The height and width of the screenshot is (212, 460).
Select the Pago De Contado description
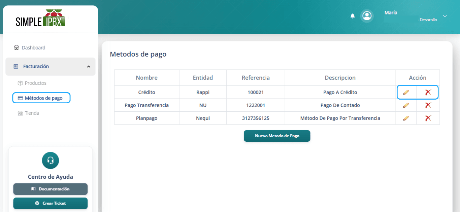(x=340, y=105)
